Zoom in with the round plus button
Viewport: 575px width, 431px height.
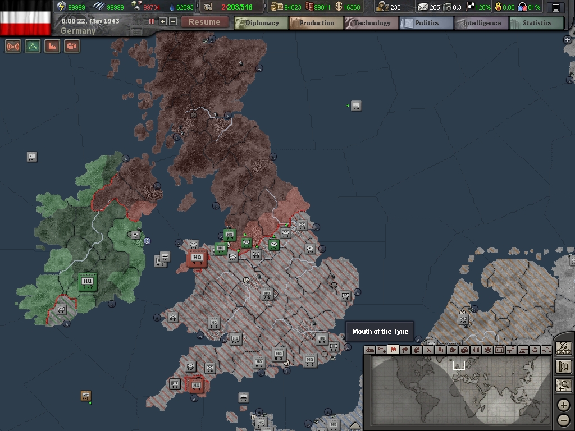(x=564, y=405)
